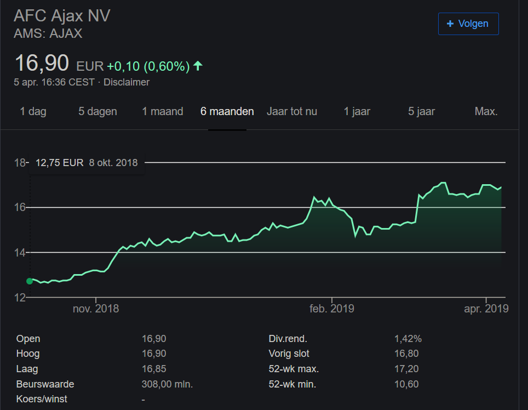The image size is (528, 410).
Task: Open the 1 maand chart tab
Action: point(163,111)
